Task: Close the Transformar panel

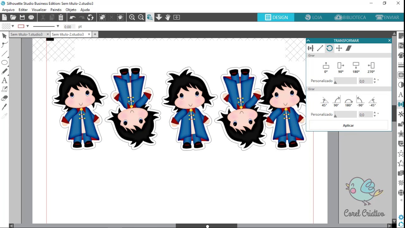Action: point(389,41)
